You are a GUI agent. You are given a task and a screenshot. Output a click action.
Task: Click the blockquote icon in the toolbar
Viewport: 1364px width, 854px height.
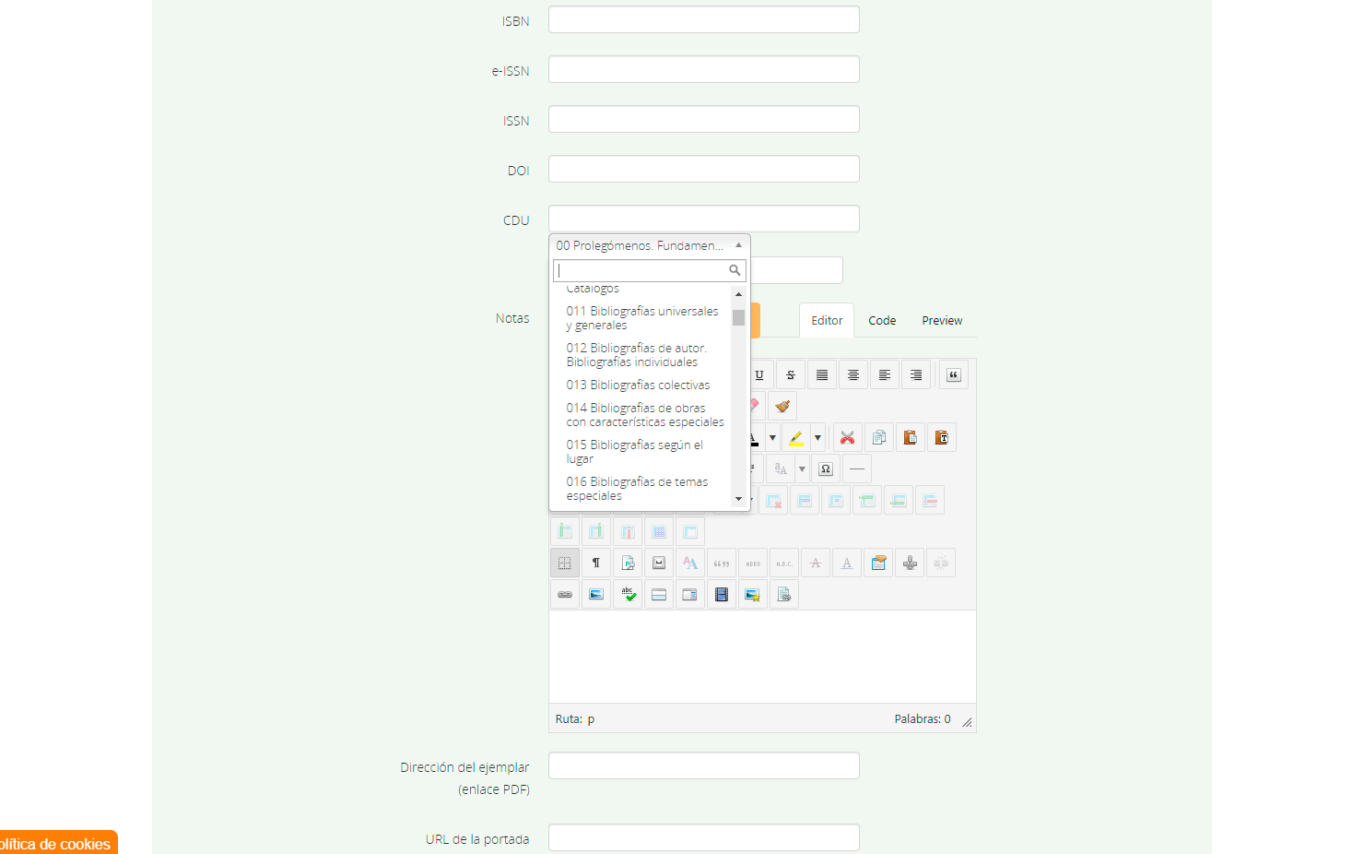coord(954,375)
